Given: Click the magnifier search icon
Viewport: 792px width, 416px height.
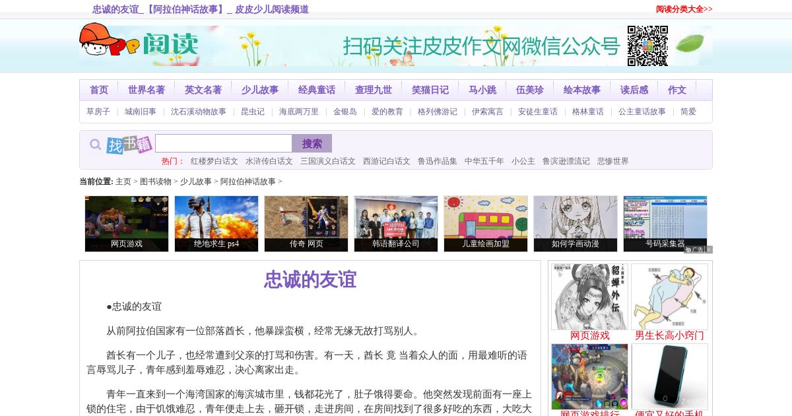Looking at the screenshot, I should [96, 145].
